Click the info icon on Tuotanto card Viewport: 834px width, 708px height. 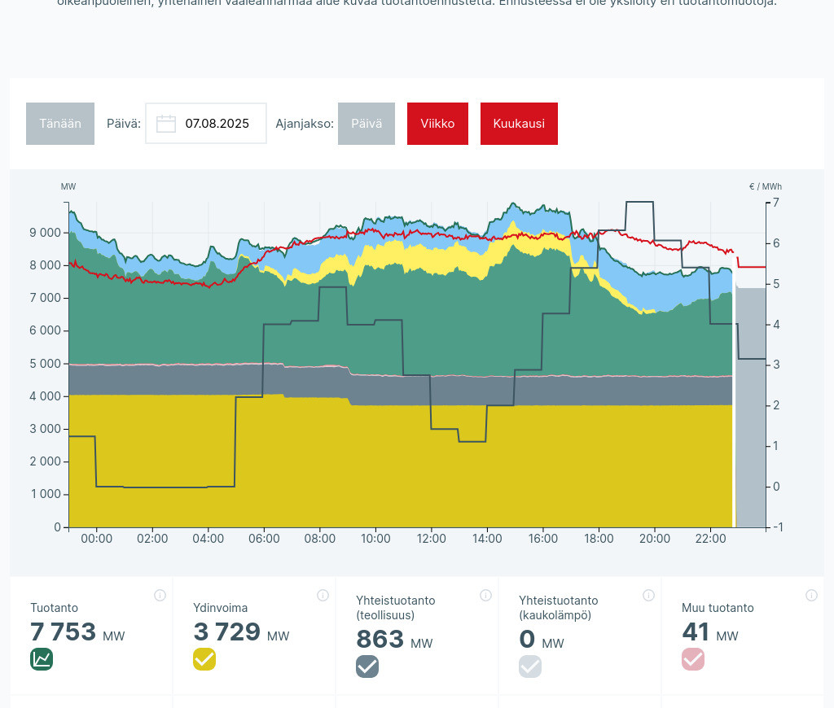[x=160, y=595]
